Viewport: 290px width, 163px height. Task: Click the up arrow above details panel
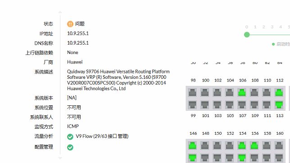[60, 12]
